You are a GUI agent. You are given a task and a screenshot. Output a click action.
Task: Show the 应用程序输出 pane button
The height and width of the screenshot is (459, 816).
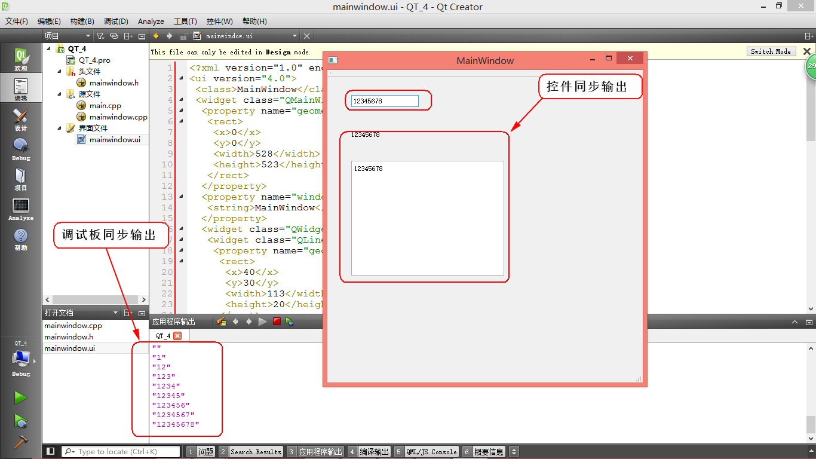(x=315, y=452)
